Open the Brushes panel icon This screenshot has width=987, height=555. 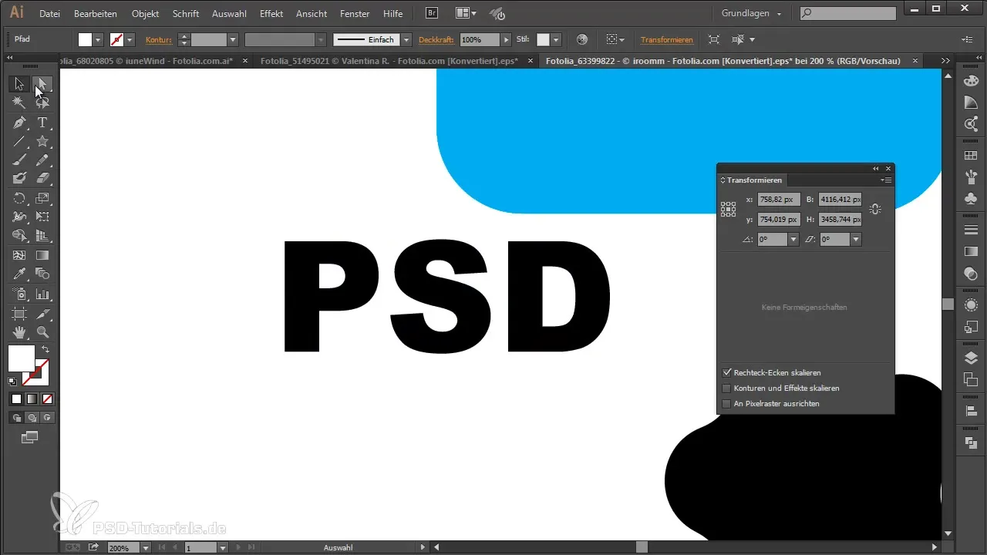coord(972,177)
